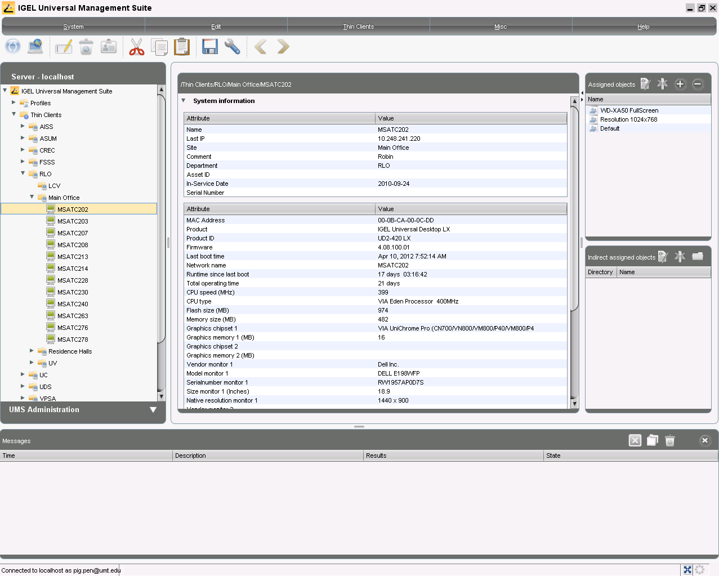Select the LCV folder in tree
Viewport: 719px width, 576px height.
pyautogui.click(x=54, y=186)
